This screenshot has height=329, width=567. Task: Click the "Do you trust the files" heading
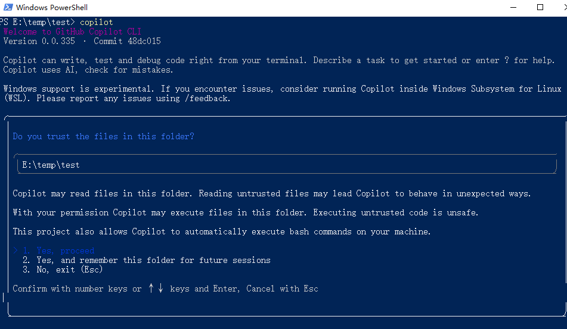click(104, 136)
